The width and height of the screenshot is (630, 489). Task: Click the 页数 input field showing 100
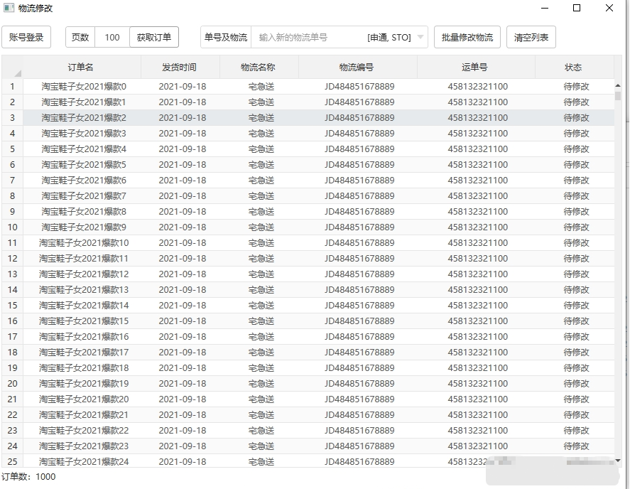pyautogui.click(x=112, y=38)
